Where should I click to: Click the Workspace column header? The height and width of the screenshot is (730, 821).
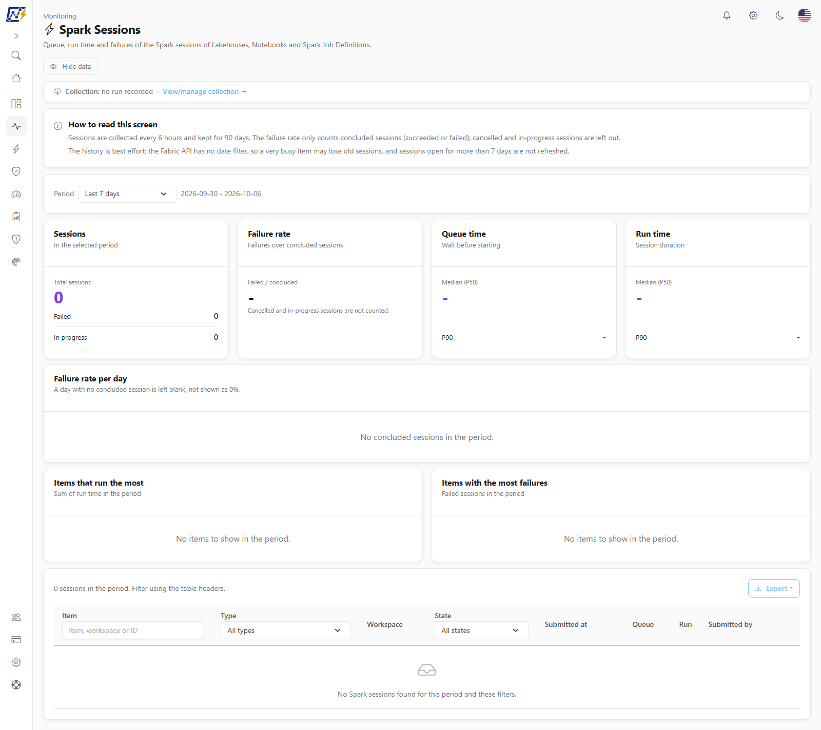[x=385, y=624]
